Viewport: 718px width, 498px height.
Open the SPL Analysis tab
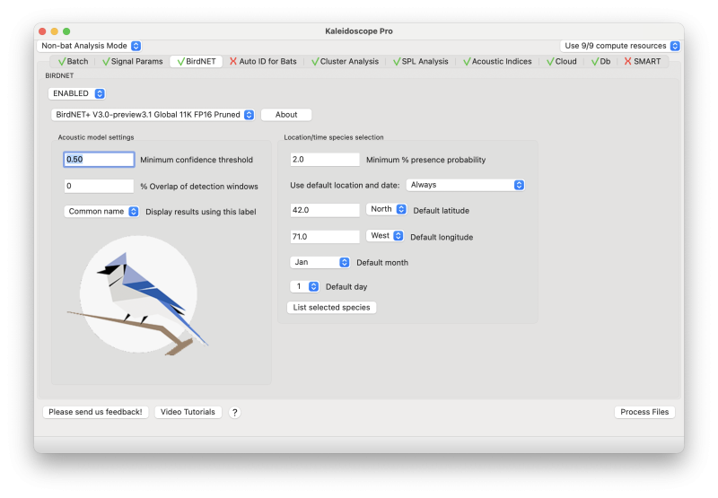[x=420, y=61]
